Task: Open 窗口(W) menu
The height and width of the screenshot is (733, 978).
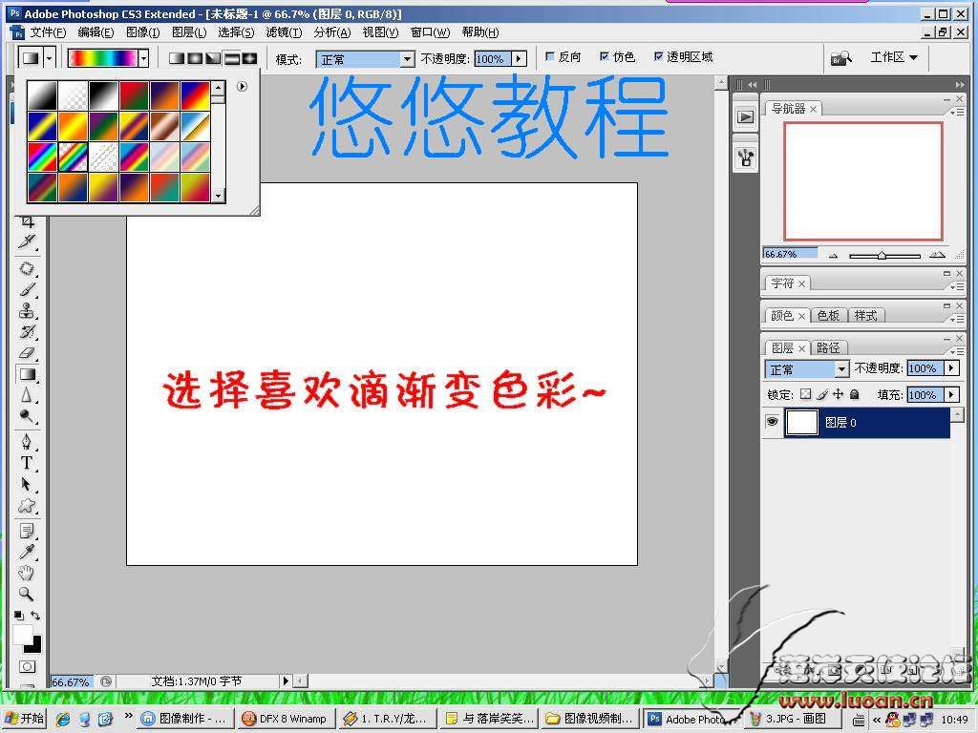Action: 430,31
